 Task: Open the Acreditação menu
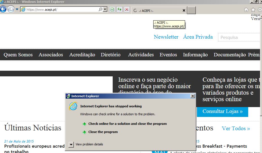pyautogui.click(x=82, y=55)
